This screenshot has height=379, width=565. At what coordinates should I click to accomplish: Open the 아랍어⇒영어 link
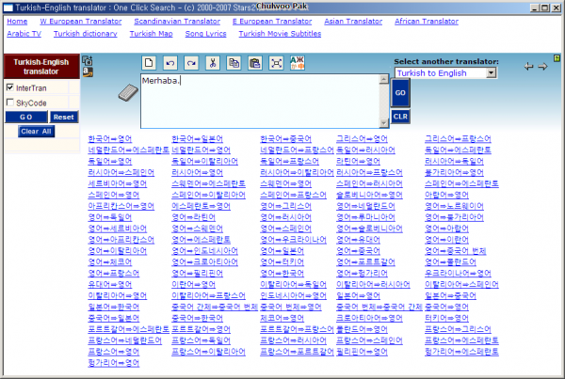[x=446, y=195]
